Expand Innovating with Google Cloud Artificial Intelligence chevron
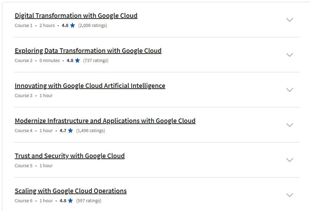Viewport: 310px width, 211px height. (x=289, y=90)
